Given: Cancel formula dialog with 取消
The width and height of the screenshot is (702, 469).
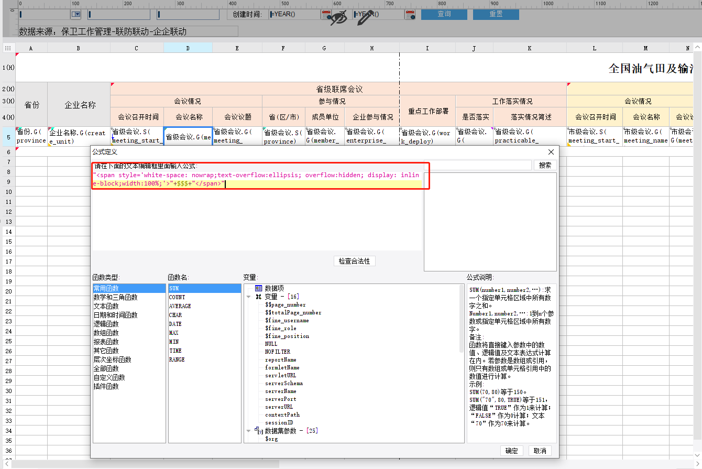Looking at the screenshot, I should pyautogui.click(x=540, y=451).
